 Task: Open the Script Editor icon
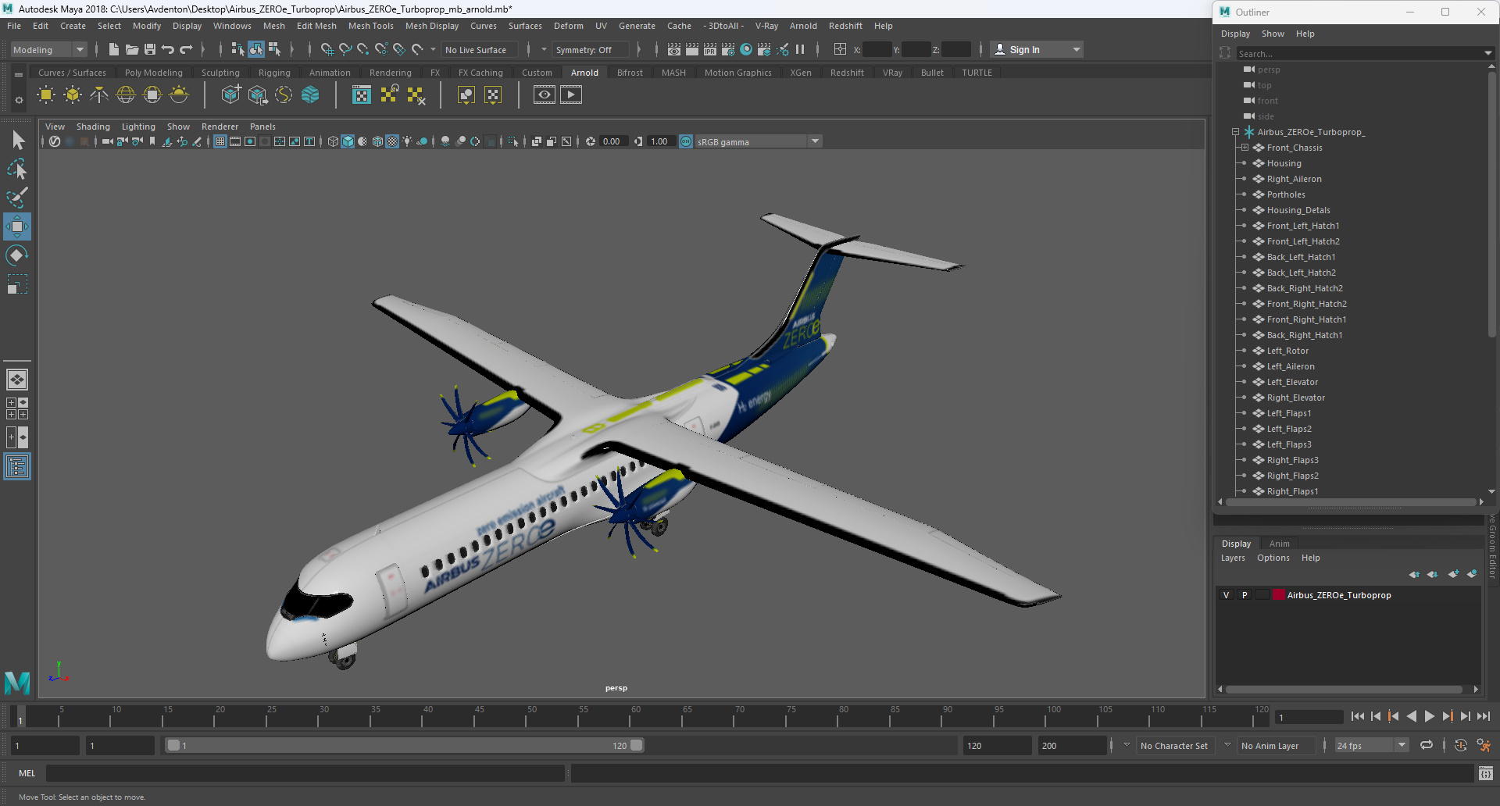point(1486,773)
